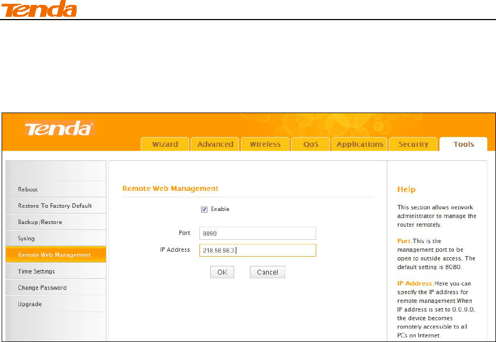Open Backup/Restore page

pyautogui.click(x=56, y=222)
